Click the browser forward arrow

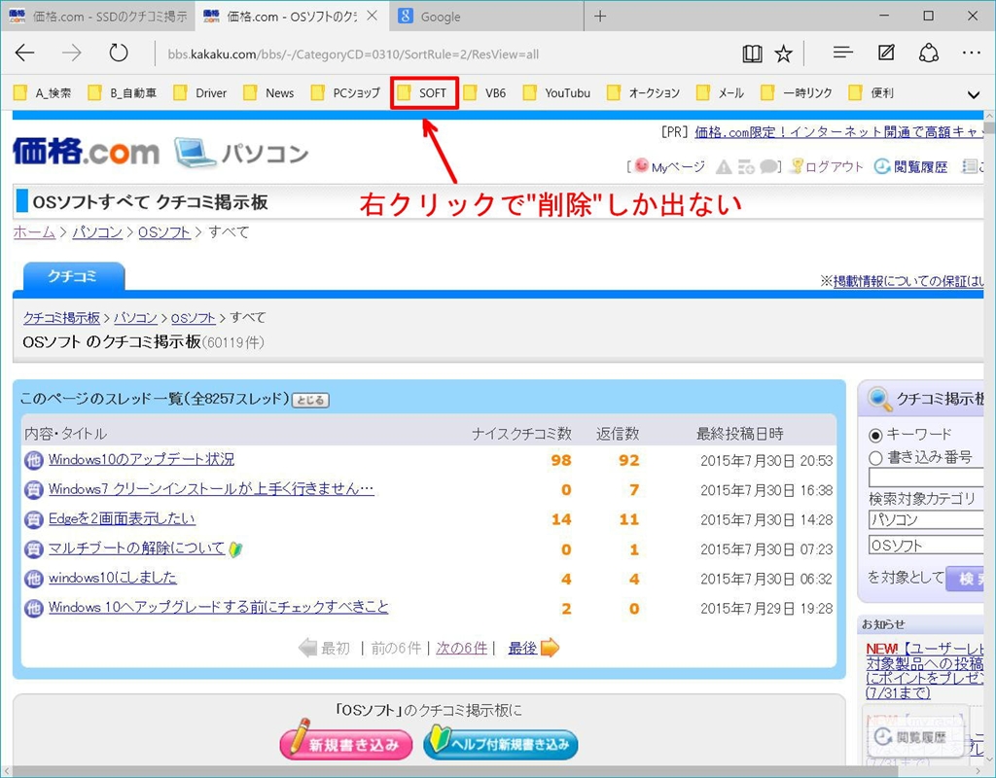(72, 53)
